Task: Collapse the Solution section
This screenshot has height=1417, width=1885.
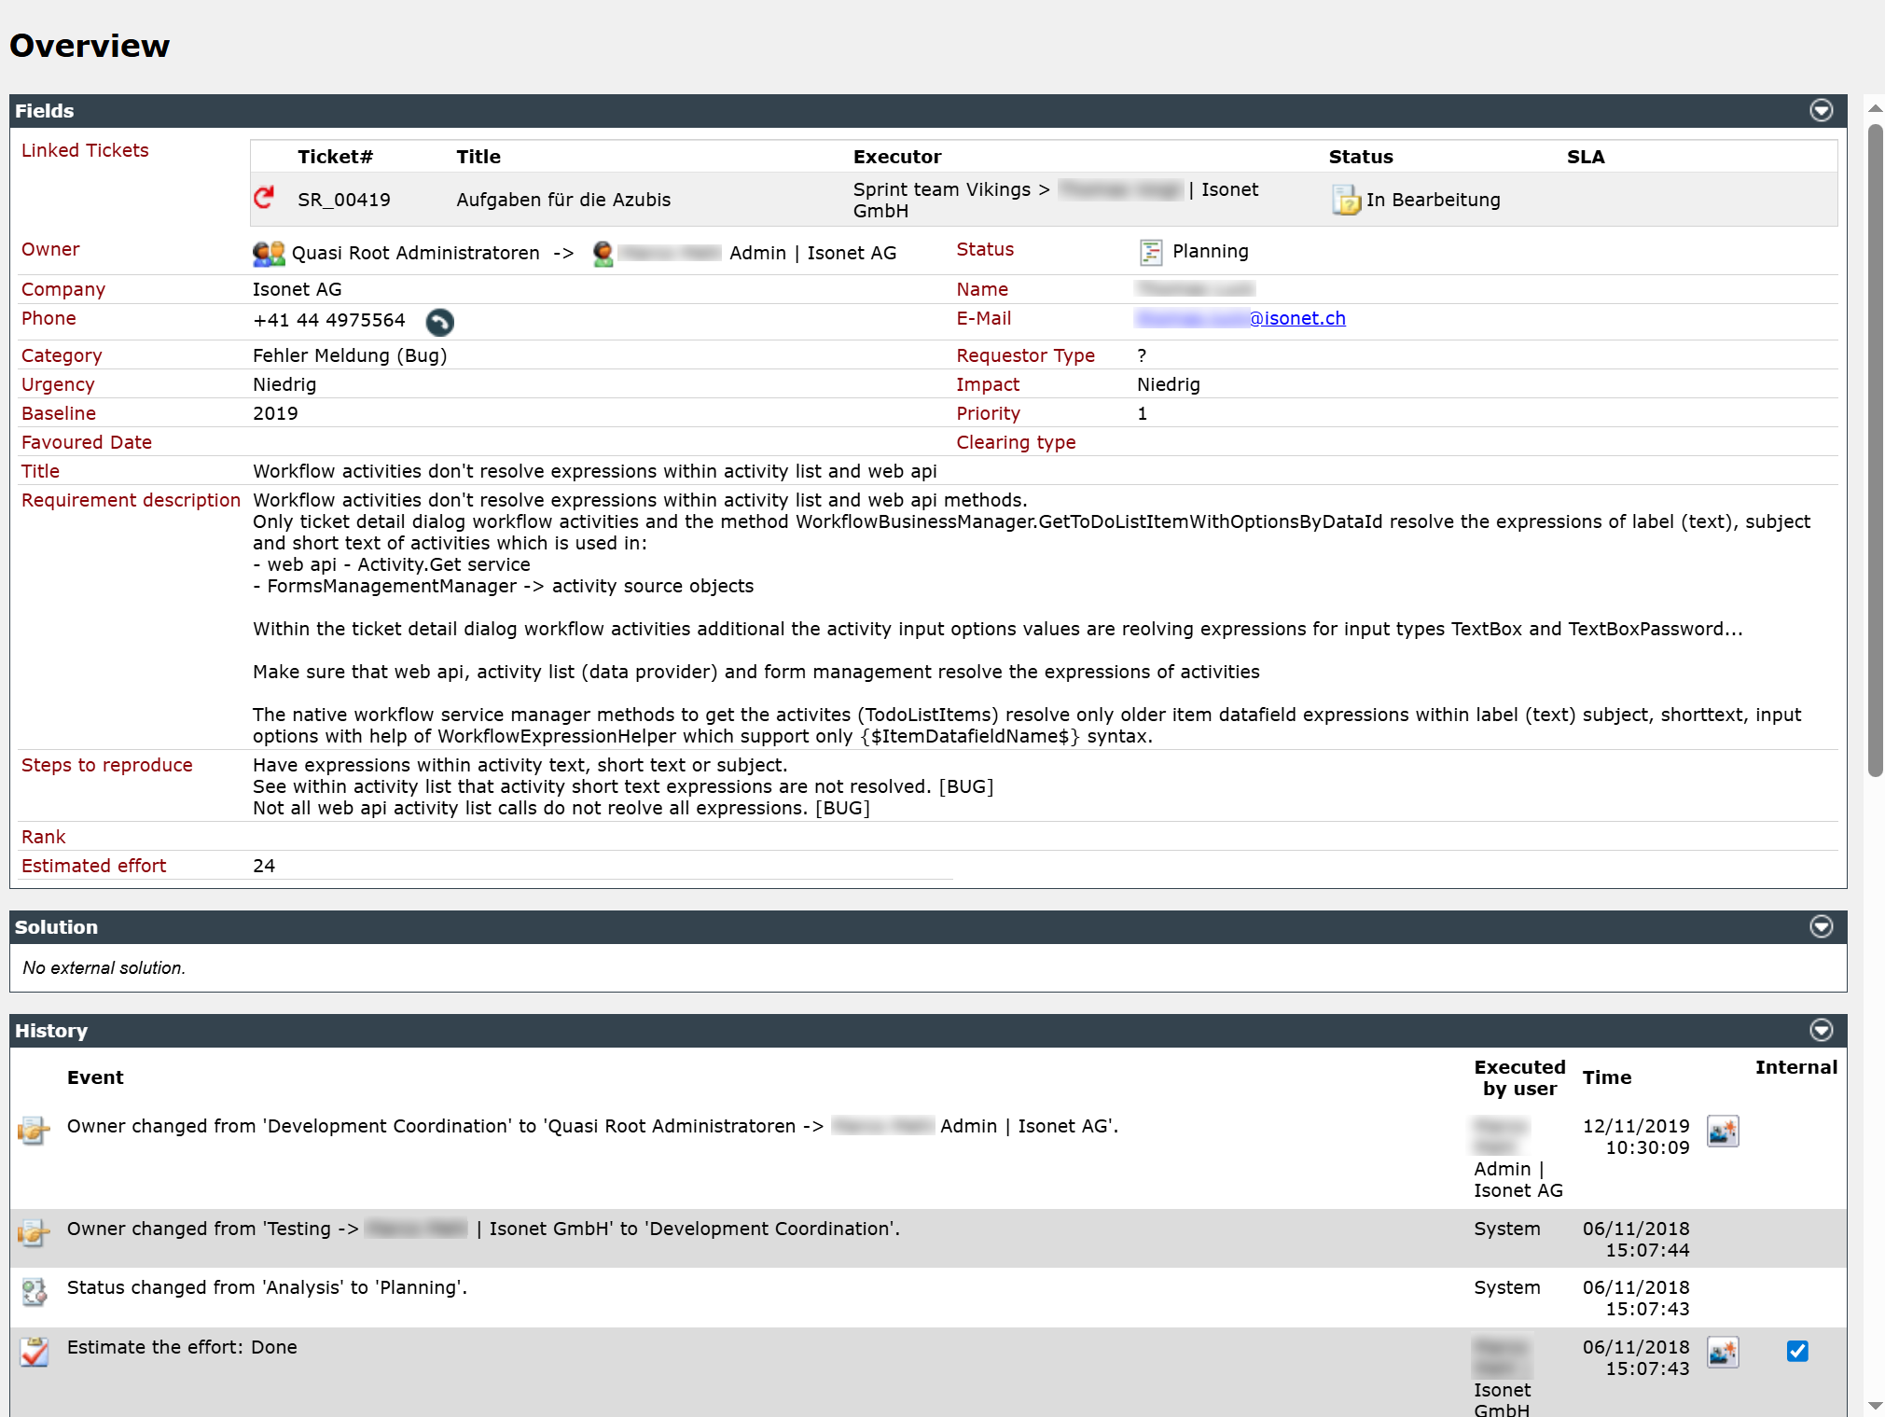Action: 1821,926
